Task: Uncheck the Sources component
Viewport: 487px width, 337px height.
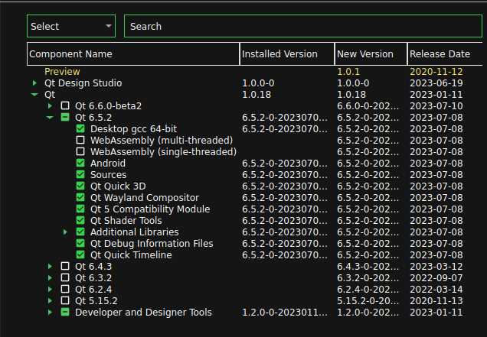Action: tap(80, 174)
